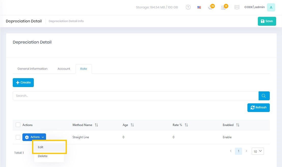Click the Save button
The height and width of the screenshot is (167, 282).
point(267,21)
